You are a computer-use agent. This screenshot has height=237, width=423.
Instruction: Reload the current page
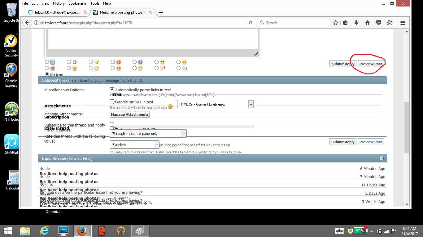[251, 23]
